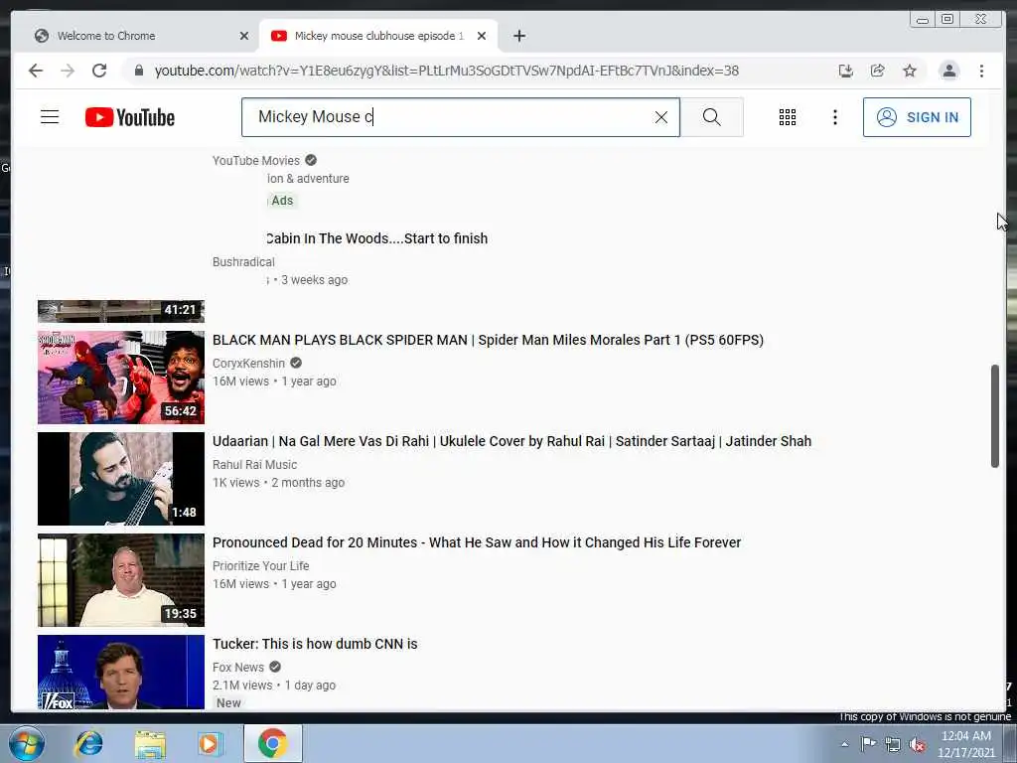
Task: Open the Cabin In The Woods video title
Action: click(x=376, y=238)
